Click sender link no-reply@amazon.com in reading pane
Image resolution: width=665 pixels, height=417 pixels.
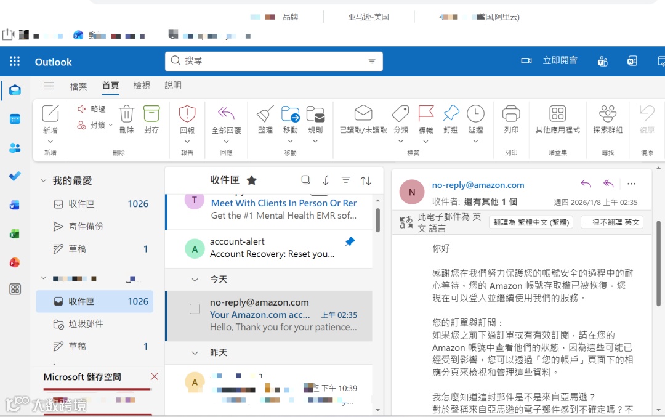(x=478, y=185)
